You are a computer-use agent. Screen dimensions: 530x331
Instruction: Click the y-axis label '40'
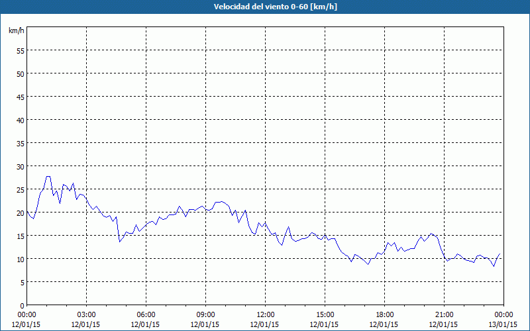point(21,120)
